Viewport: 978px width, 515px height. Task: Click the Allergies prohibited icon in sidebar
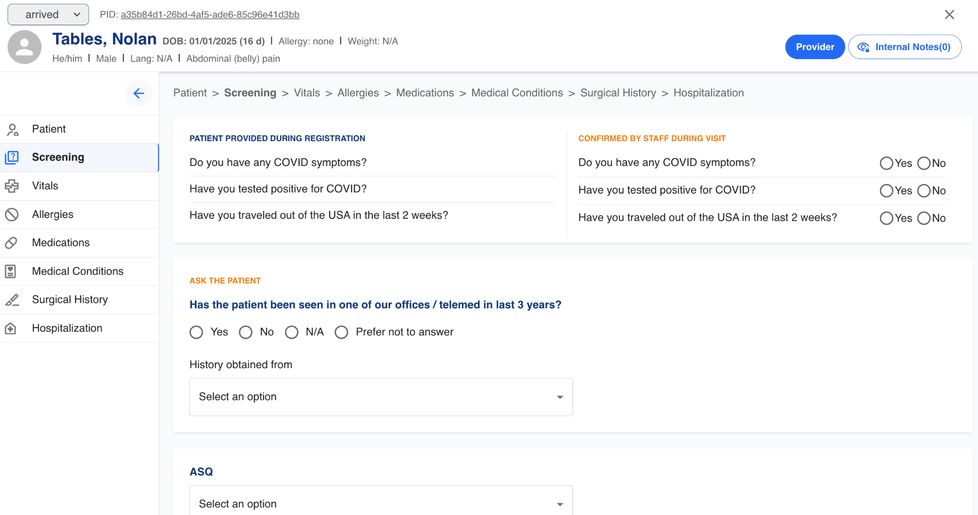pyautogui.click(x=12, y=215)
